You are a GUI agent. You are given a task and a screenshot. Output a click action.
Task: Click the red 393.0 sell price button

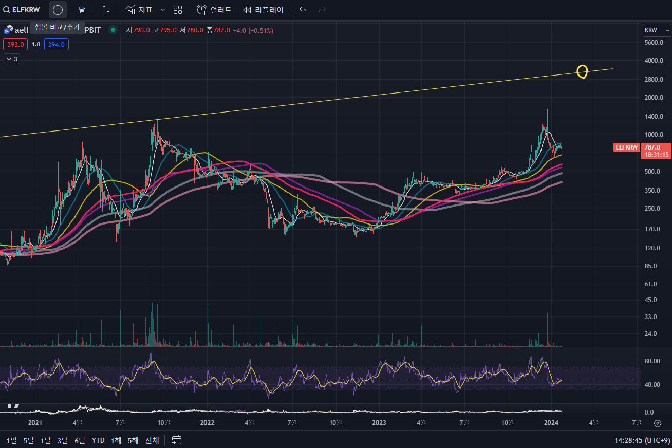click(x=15, y=45)
